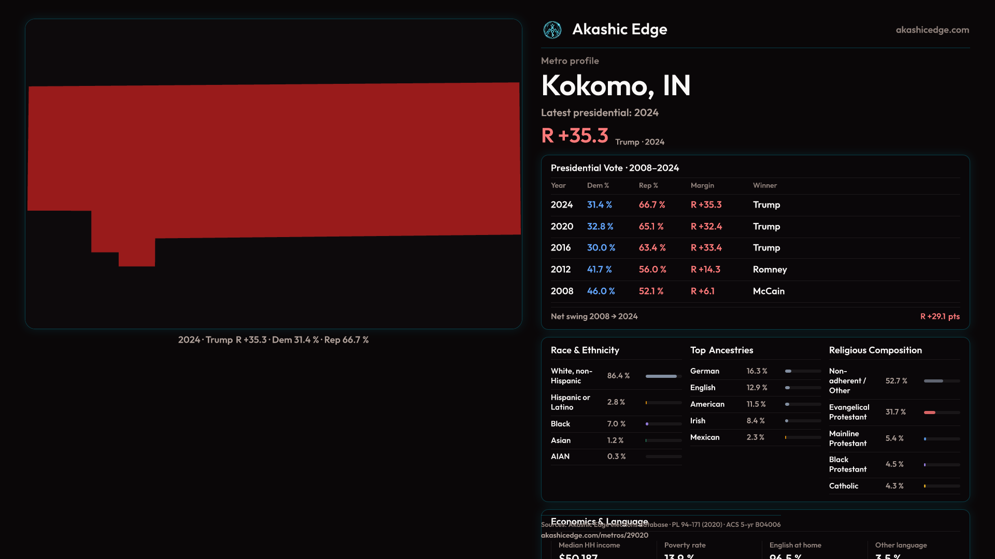Click the Net swing R +29.1 pts value
The image size is (995, 559).
tap(940, 316)
